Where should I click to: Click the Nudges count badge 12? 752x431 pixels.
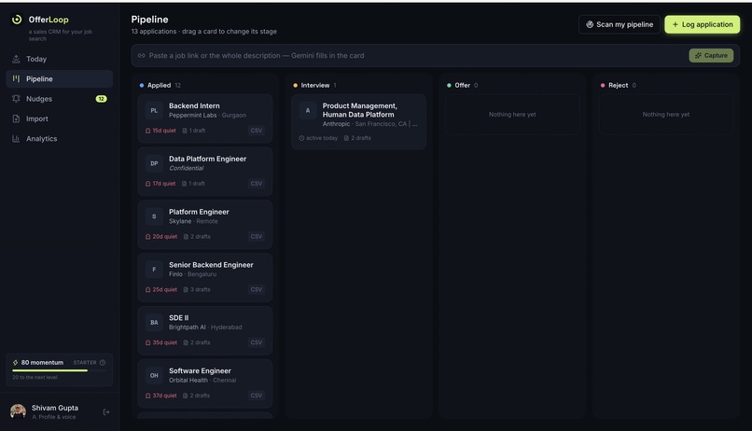(101, 99)
